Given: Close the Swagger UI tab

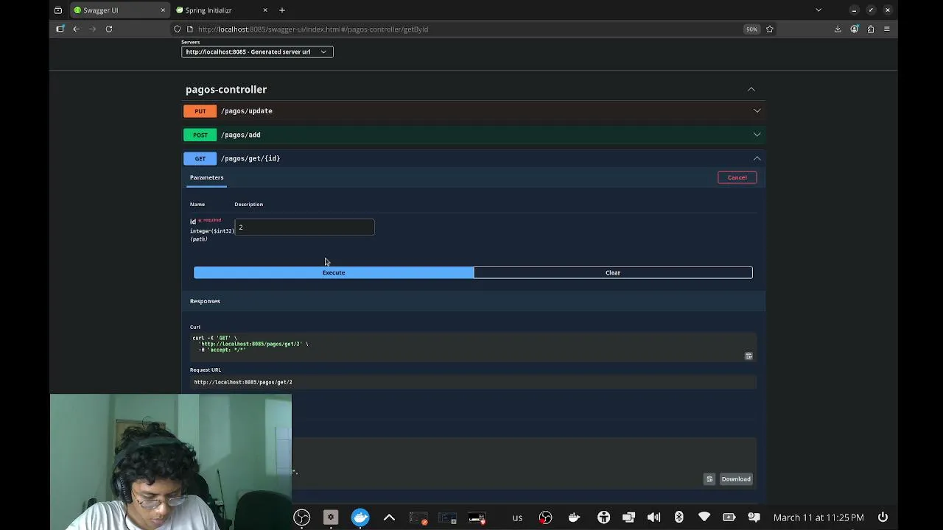Looking at the screenshot, I should (163, 10).
